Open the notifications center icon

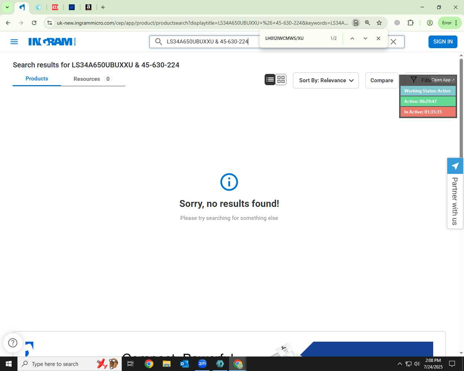click(x=452, y=364)
